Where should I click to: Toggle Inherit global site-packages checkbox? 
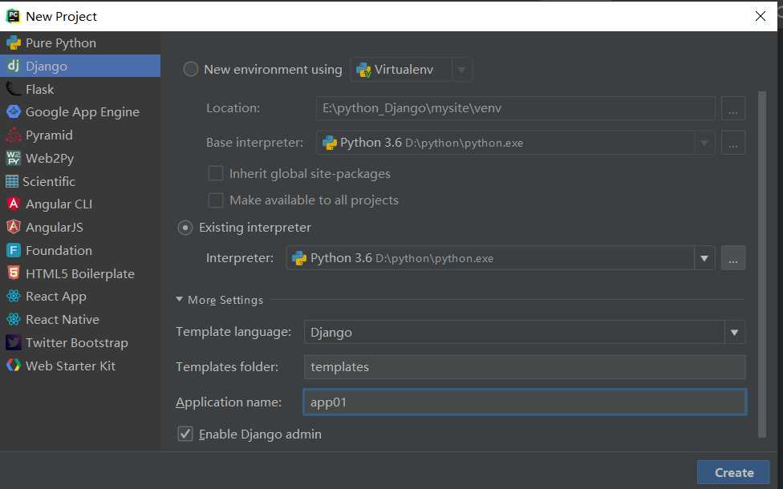[x=215, y=173]
